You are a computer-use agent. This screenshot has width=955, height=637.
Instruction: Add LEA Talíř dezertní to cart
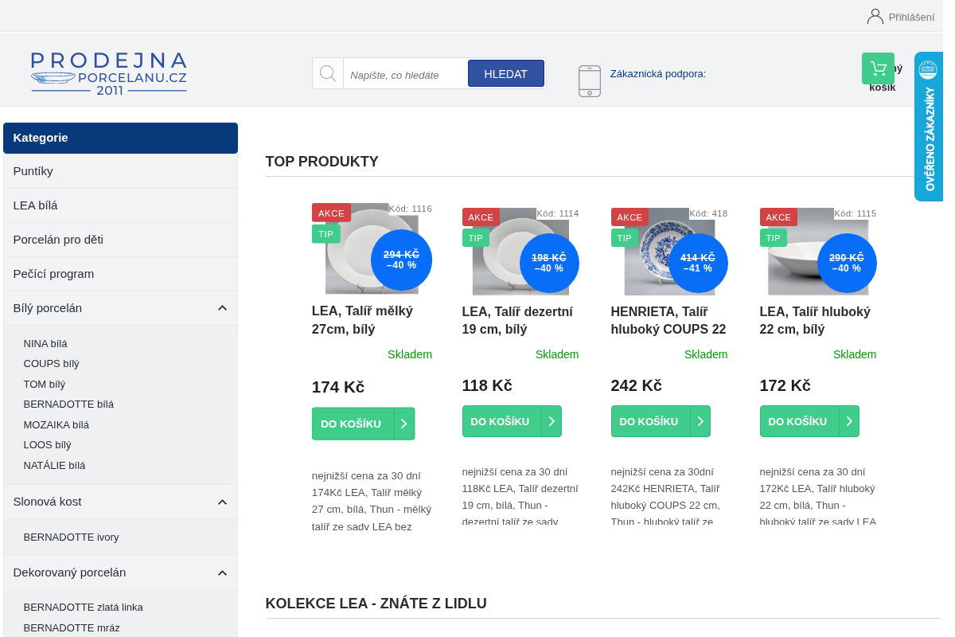pyautogui.click(x=512, y=421)
